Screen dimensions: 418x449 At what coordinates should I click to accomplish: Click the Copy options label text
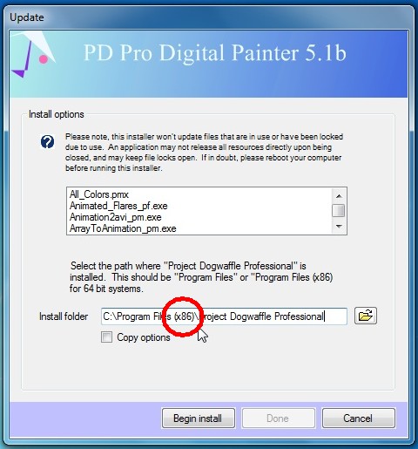click(x=144, y=337)
